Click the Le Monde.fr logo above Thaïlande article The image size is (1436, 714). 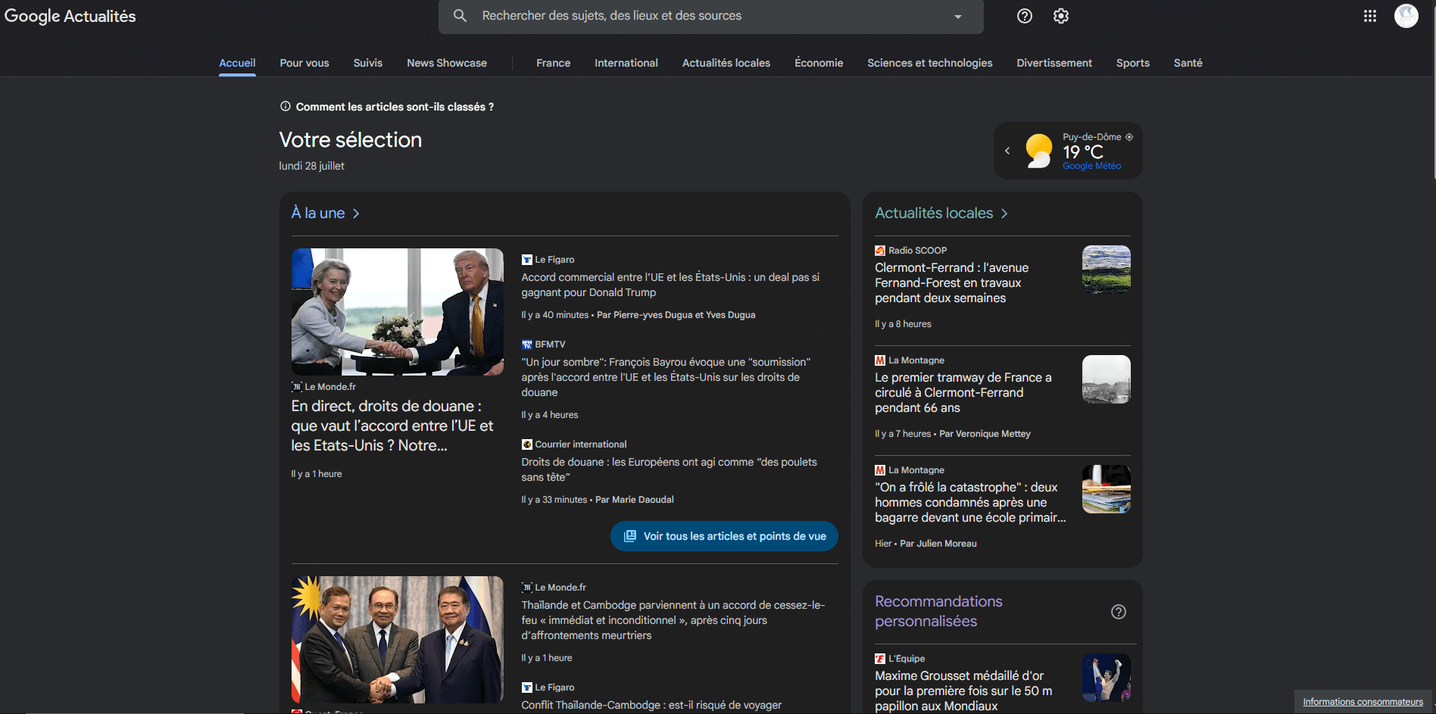click(527, 588)
